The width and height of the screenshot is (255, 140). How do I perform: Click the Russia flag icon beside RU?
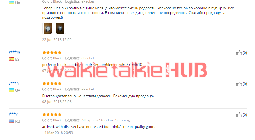pyautogui.click(x=11, y=121)
